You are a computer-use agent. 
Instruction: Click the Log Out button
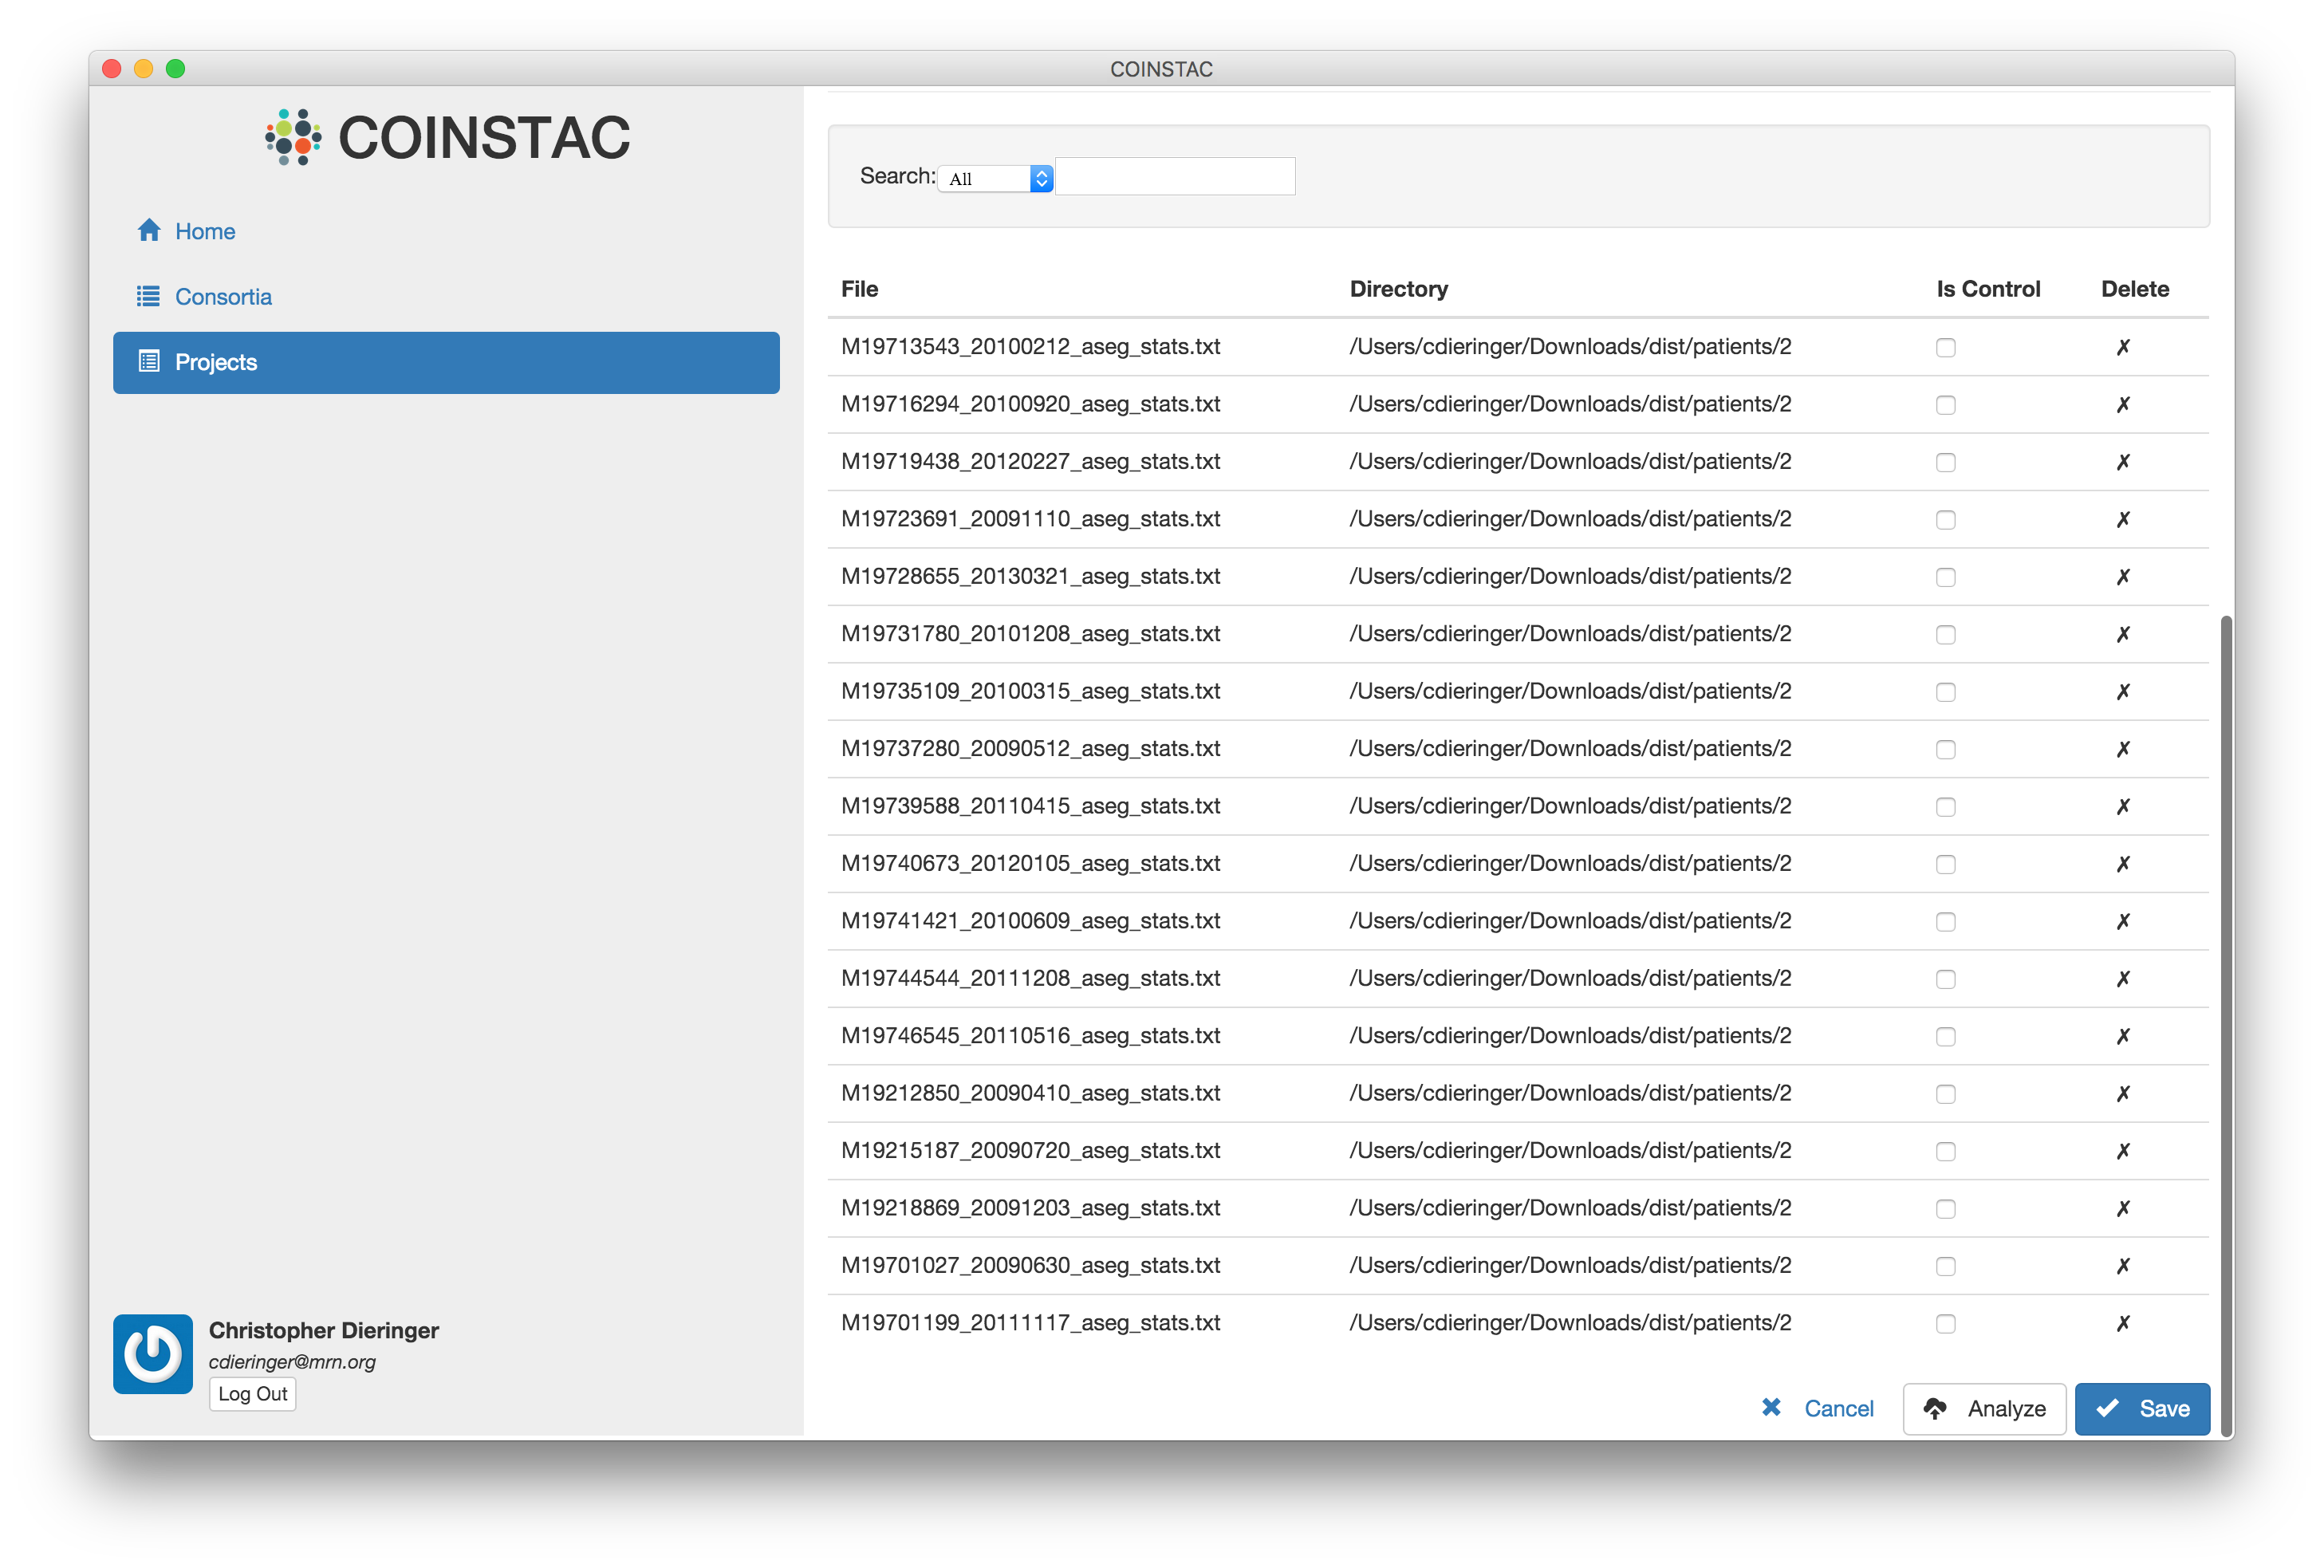252,1394
